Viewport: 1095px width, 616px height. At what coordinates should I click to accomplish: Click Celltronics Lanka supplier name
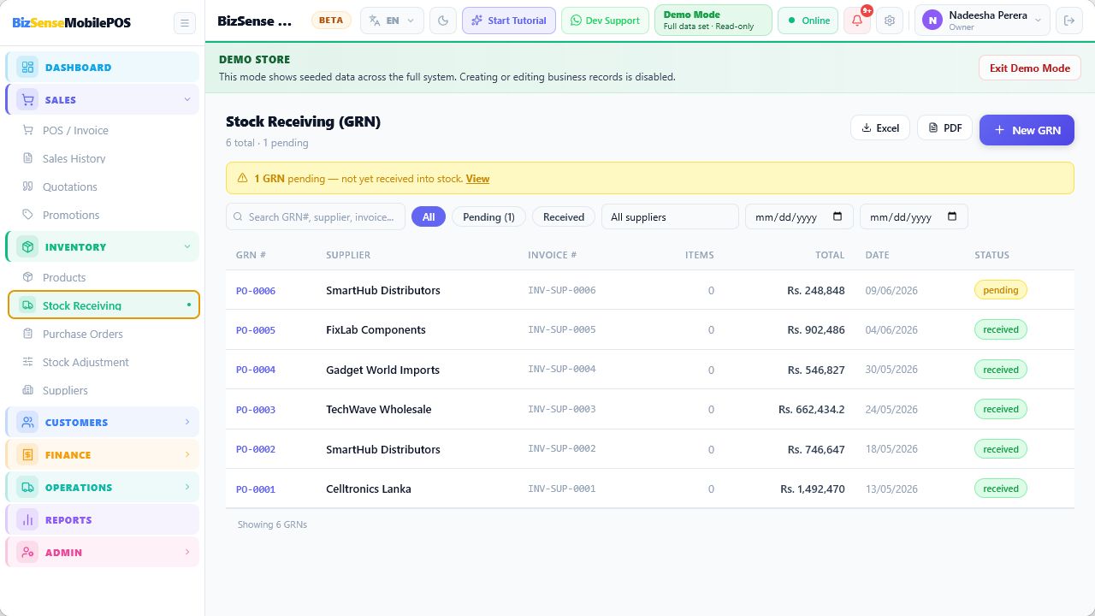click(369, 489)
